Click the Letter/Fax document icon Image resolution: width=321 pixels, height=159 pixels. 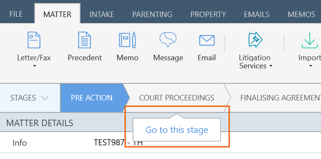[34, 40]
